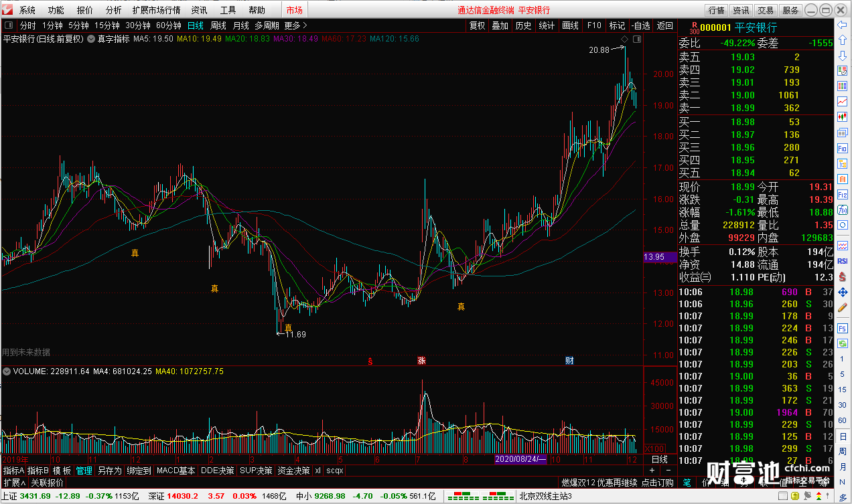Select the red 市场 tab
The width and height of the screenshot is (852, 504).
coord(295,10)
